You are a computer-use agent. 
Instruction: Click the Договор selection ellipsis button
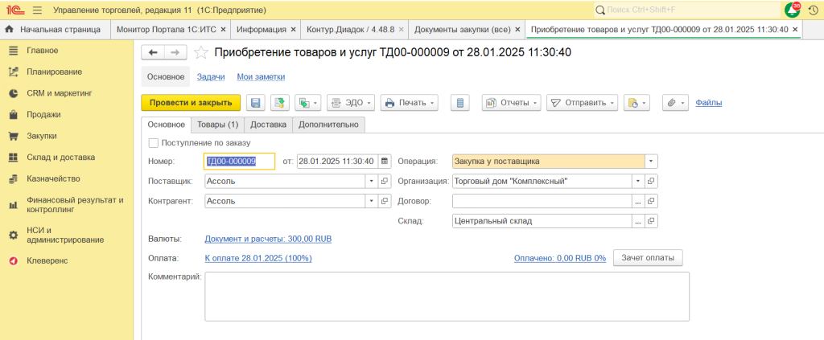638,201
